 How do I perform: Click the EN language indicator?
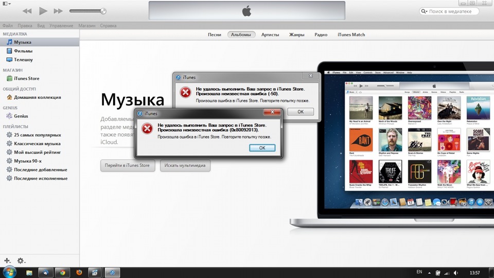tap(419, 272)
